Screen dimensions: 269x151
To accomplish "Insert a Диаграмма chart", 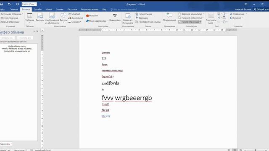I will 76,18.
